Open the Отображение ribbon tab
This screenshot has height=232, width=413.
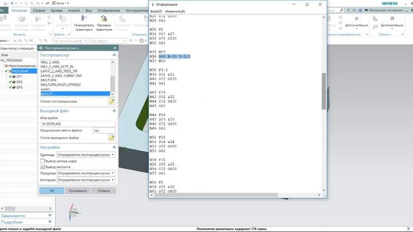pos(108,10)
